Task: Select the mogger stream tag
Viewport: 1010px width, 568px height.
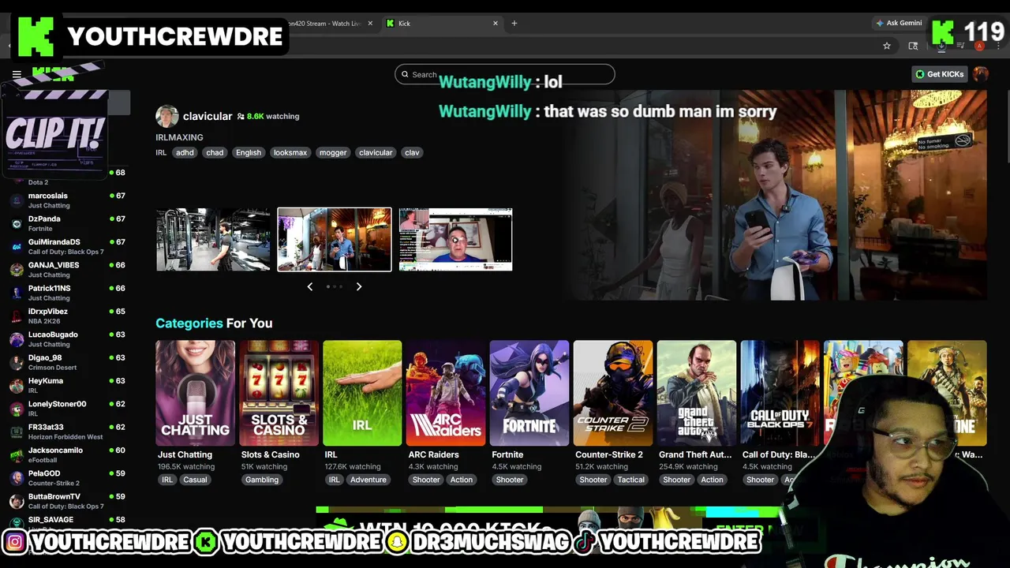Action: 333,152
